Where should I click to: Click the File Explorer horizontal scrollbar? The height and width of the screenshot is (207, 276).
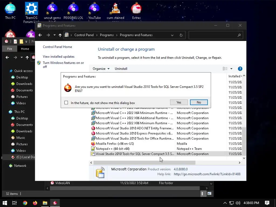pos(125,188)
